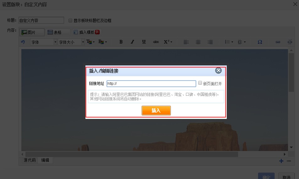
Task: Click the 取消 cancel button
Action: 286,176
